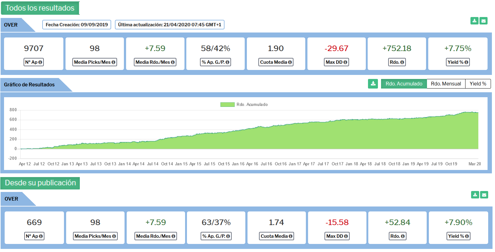
Task: Toggle Rdo. Acumulado legend swatch
Action: (227, 105)
